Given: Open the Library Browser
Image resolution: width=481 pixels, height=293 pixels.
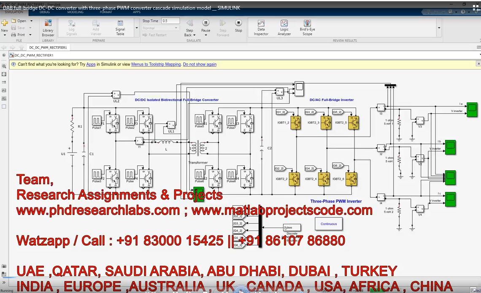Looking at the screenshot, I should point(48,28).
